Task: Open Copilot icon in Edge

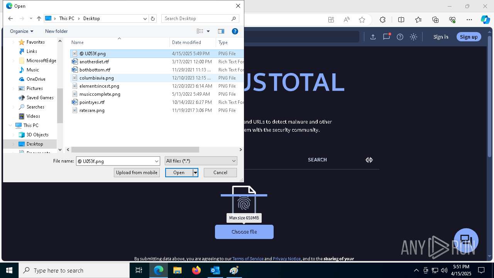Action: tap(485, 20)
